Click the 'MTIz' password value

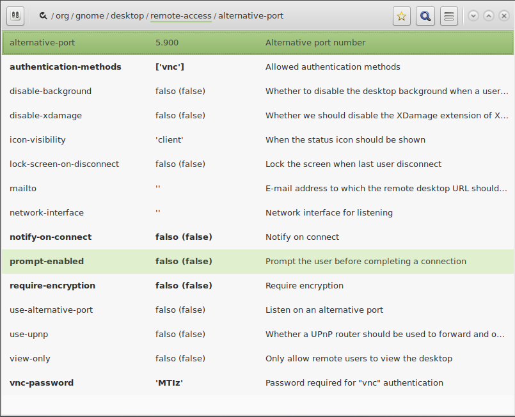pyautogui.click(x=169, y=383)
